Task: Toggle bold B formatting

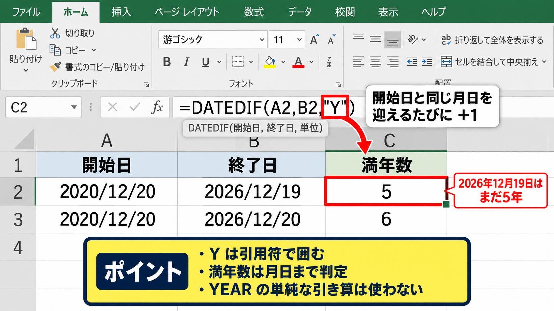Action: tap(167, 62)
